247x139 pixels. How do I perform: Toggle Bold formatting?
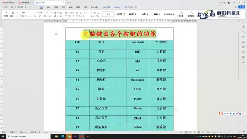coord(22,16)
